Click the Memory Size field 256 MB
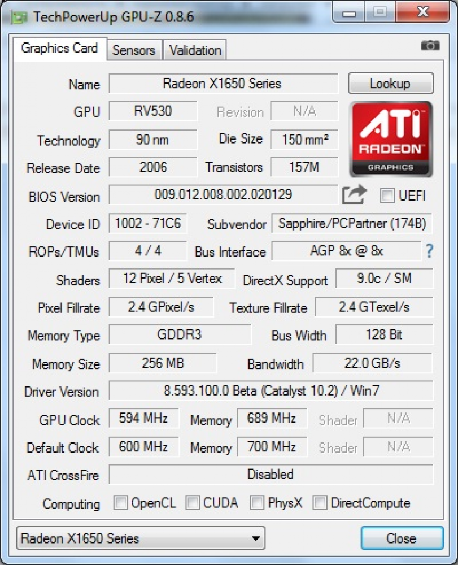 [x=163, y=363]
